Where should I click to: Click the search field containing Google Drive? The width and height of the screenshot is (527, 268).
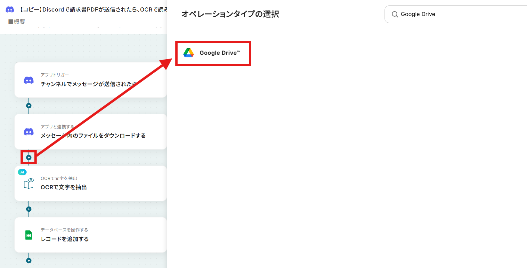[456, 14]
